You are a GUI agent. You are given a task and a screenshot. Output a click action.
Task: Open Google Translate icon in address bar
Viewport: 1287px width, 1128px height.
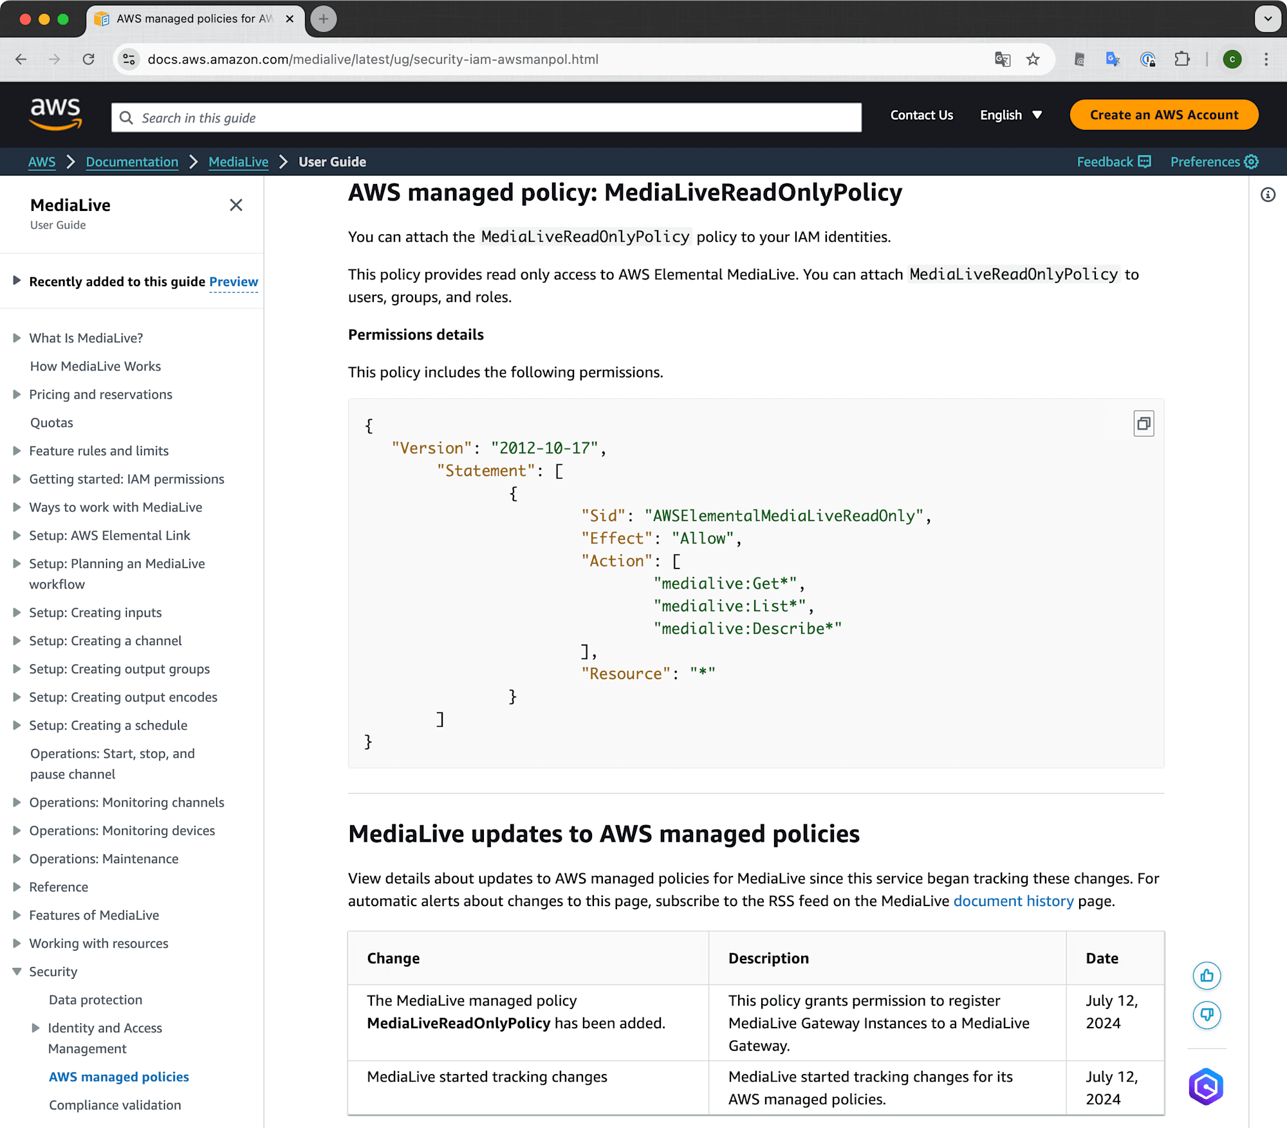coord(1002,59)
